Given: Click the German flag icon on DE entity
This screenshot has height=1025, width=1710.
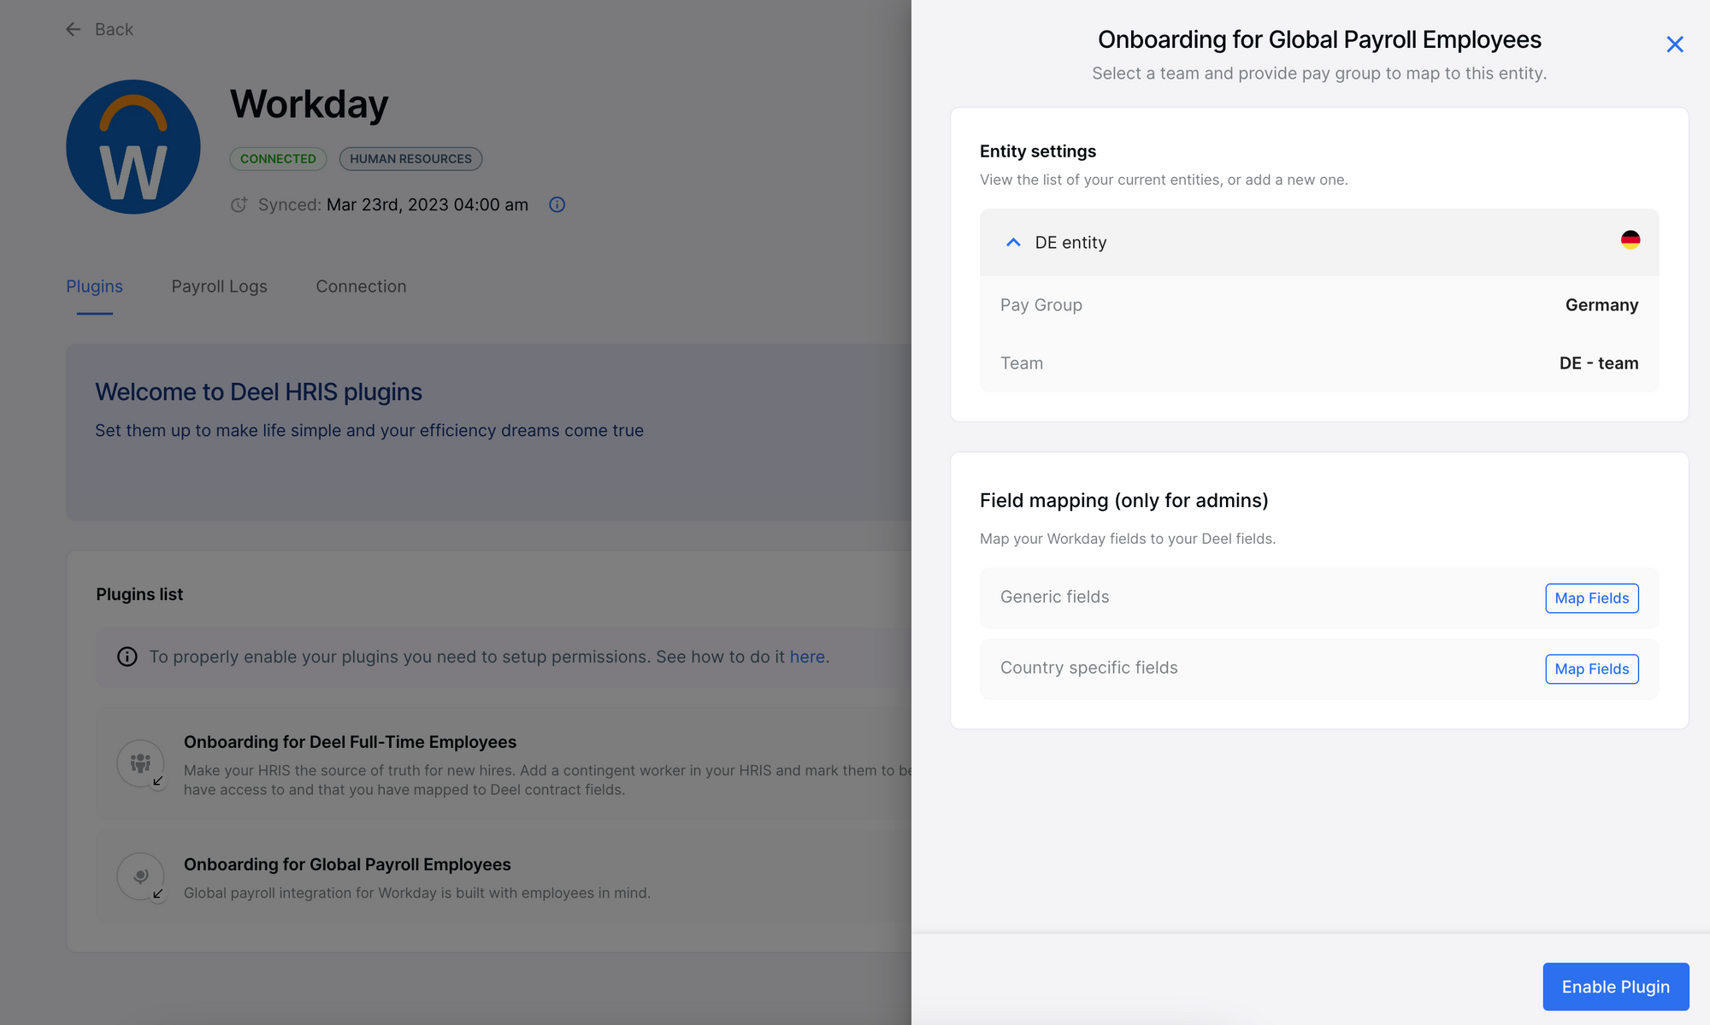Looking at the screenshot, I should 1631,242.
